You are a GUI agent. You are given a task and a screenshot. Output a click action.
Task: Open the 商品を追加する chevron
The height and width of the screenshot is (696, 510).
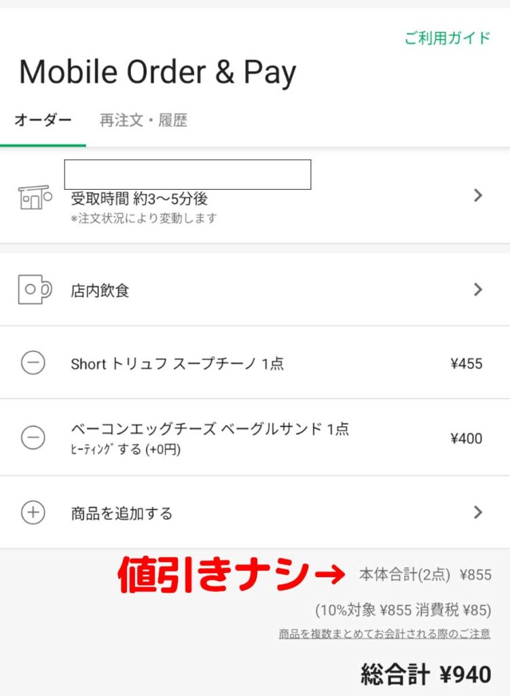pyautogui.click(x=478, y=512)
